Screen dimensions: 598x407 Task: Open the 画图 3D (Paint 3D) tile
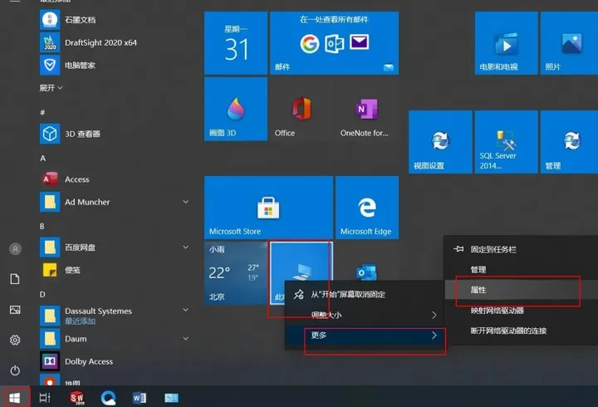click(x=236, y=110)
